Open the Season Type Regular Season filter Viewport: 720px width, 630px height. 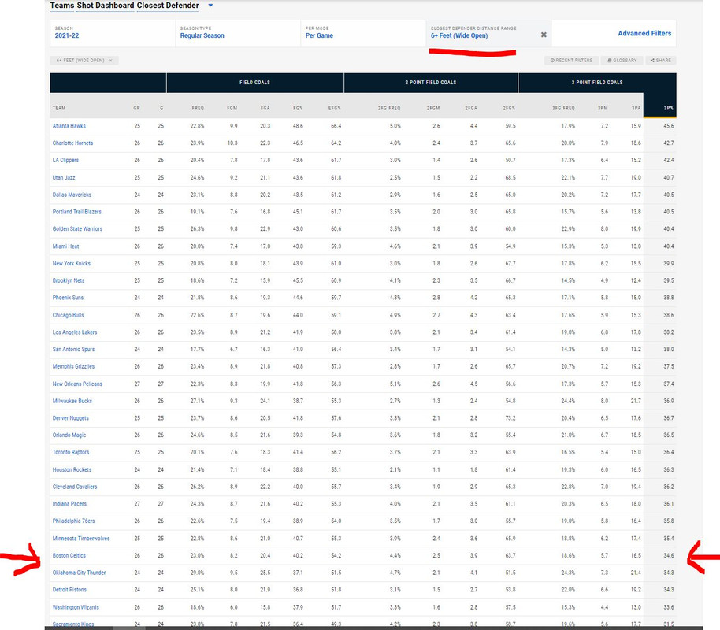[x=238, y=33]
